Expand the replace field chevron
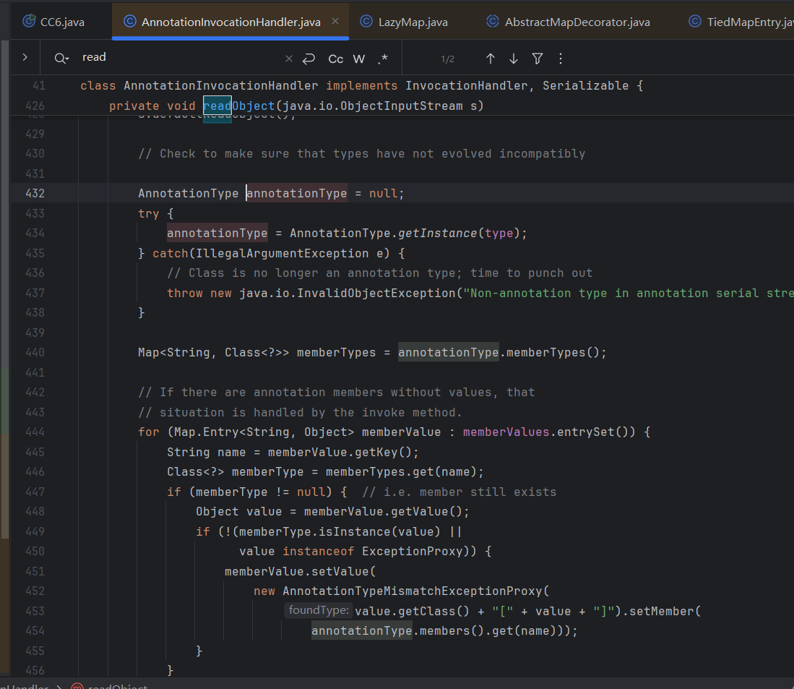The height and width of the screenshot is (689, 794). [x=25, y=57]
